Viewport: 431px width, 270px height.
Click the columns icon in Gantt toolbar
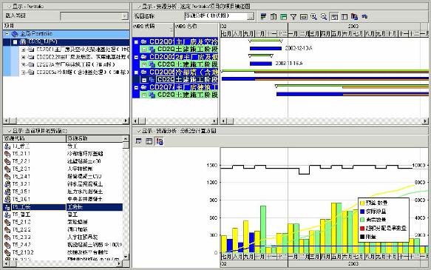[x=274, y=17]
